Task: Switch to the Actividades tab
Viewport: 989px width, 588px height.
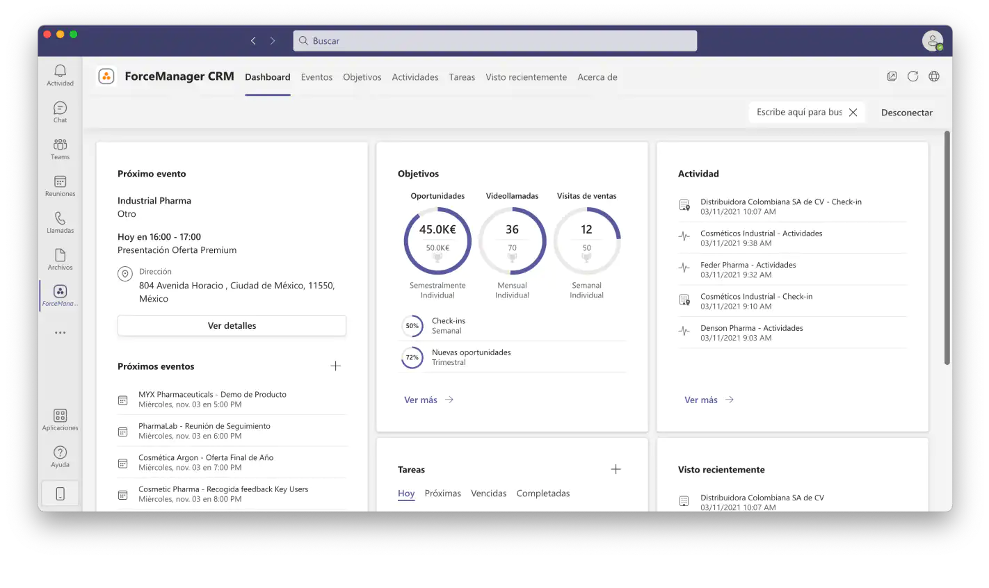Action: coord(415,77)
